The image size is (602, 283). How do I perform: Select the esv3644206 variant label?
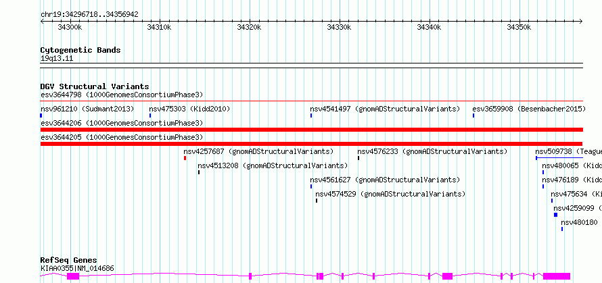pos(122,123)
